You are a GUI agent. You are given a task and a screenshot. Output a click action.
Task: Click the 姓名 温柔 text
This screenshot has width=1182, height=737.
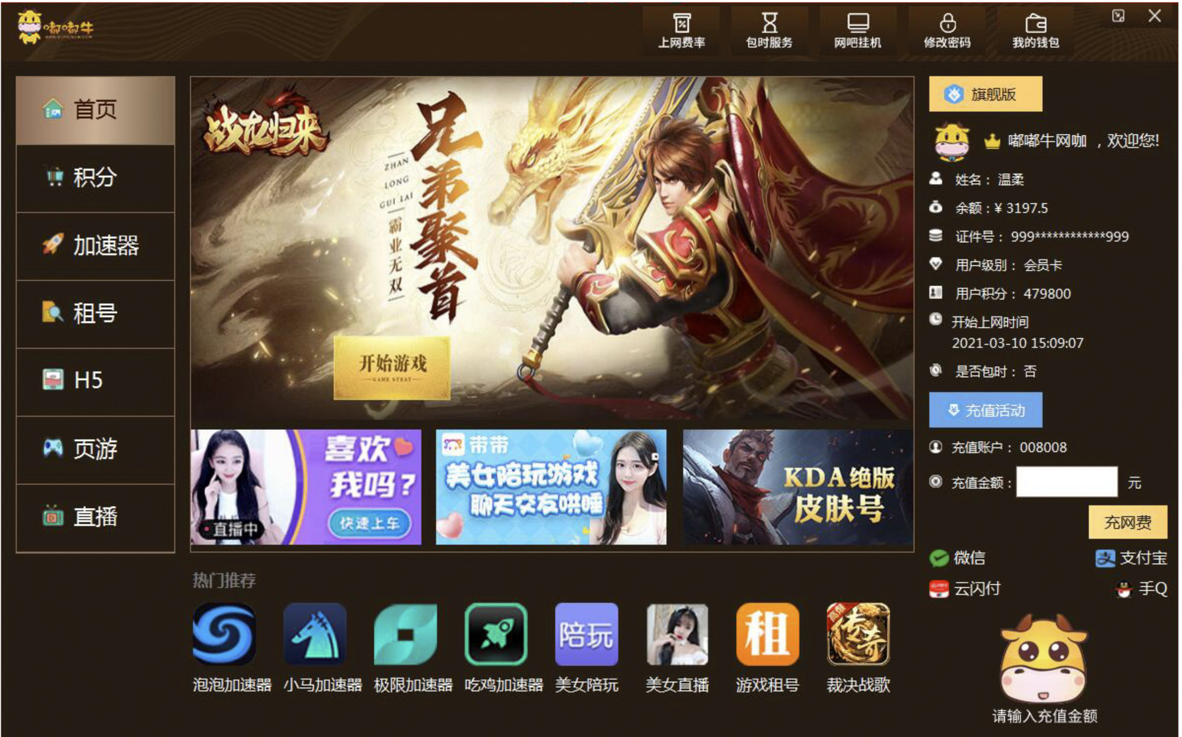[989, 180]
